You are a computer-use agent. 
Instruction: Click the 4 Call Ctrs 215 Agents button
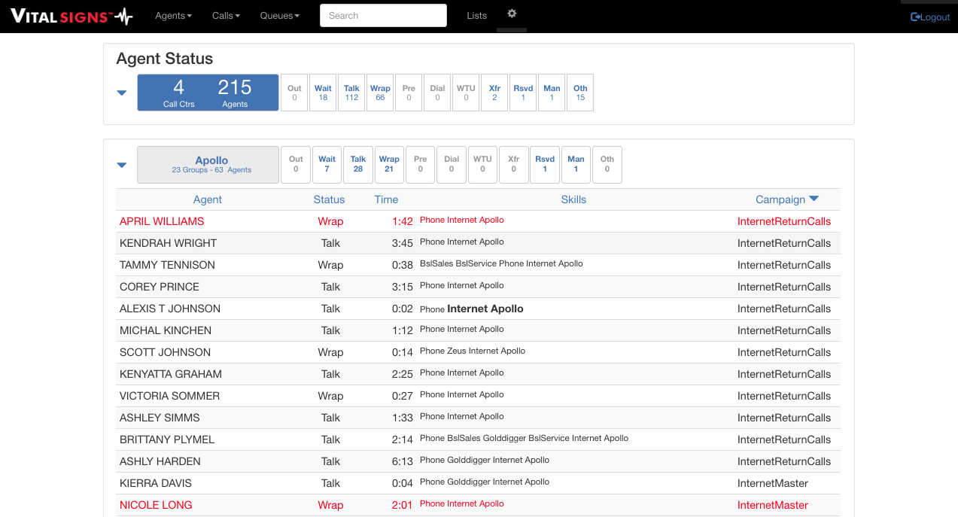coord(208,93)
